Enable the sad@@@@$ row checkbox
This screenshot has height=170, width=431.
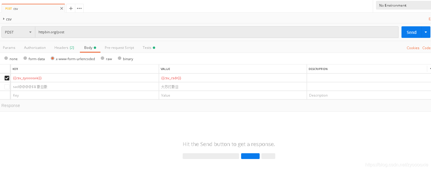[7, 87]
